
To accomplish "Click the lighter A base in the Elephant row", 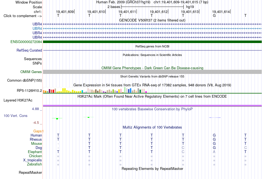I will click(214, 152).
